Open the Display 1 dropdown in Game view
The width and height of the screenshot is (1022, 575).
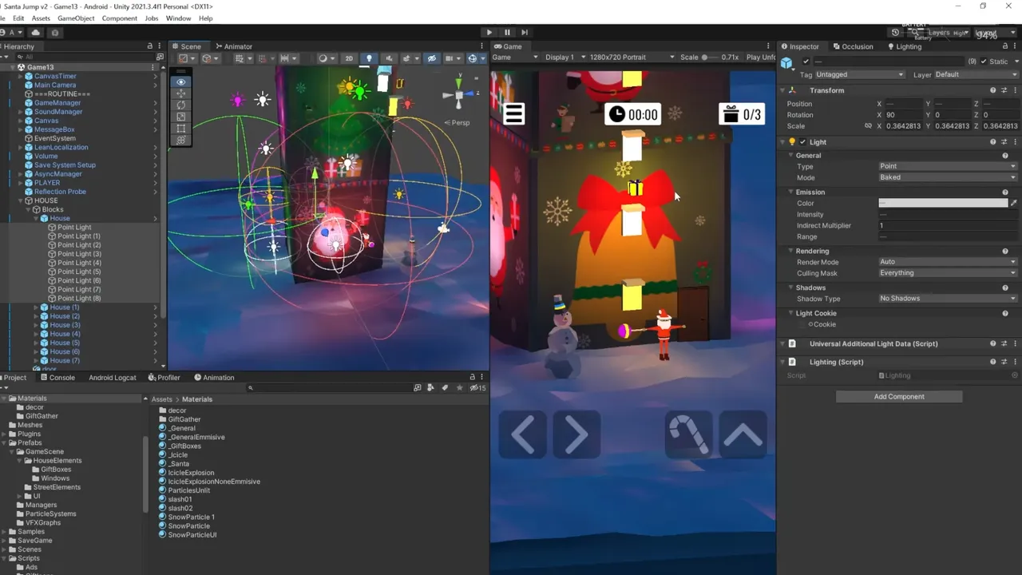(x=565, y=57)
